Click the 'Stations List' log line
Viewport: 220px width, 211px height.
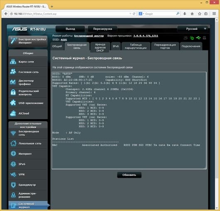pos(63,139)
